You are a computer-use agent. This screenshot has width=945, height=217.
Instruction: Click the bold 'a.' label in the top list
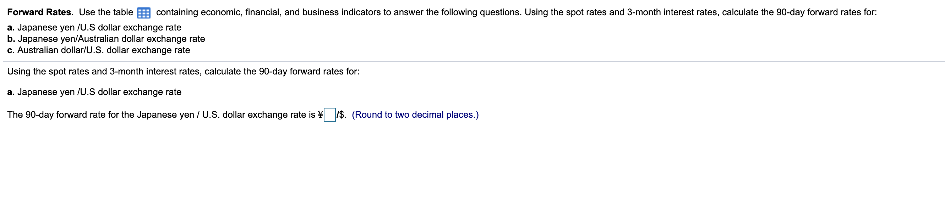pos(11,28)
